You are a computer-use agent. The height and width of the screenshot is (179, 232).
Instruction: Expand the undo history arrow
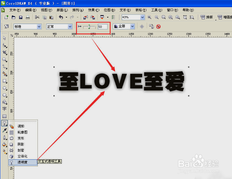click(x=66, y=18)
